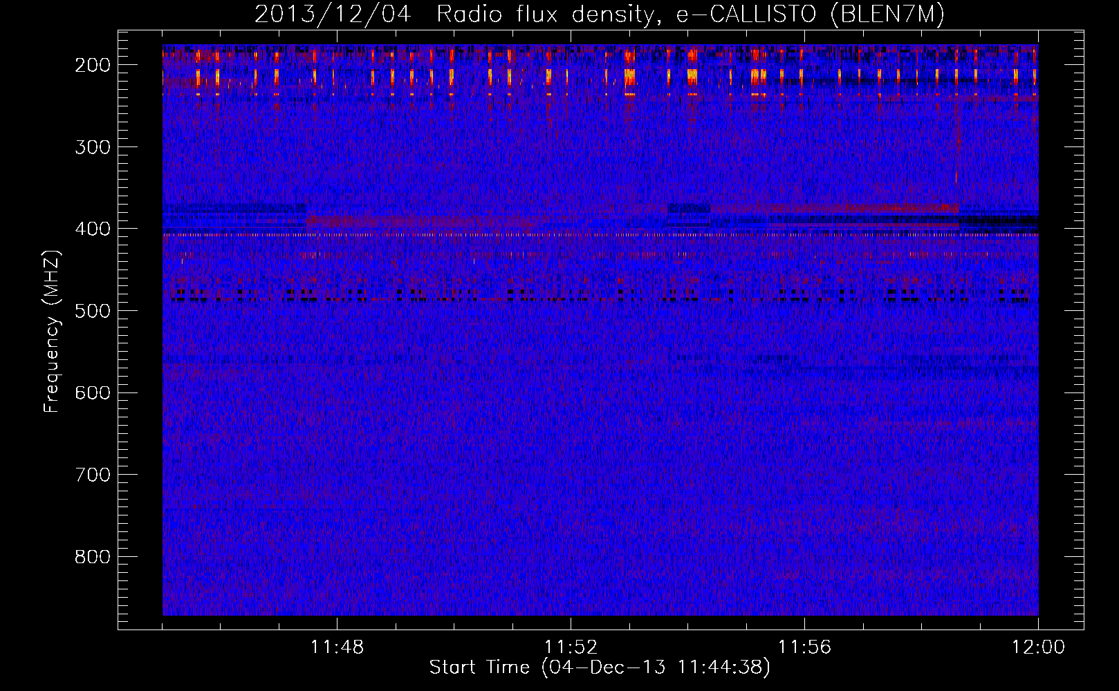Click the 400 frequency tick label

click(93, 229)
